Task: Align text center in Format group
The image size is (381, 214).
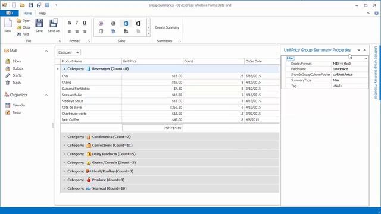Action: click(77, 32)
